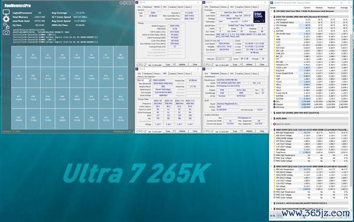Expand the ACPI ASUS sensor group

(x=271, y=118)
